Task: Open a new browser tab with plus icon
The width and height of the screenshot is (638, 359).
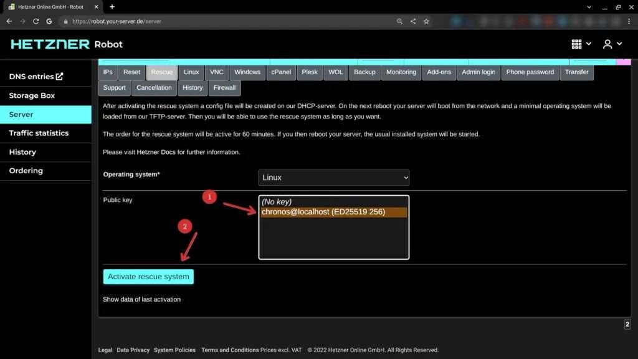Action: [x=112, y=7]
